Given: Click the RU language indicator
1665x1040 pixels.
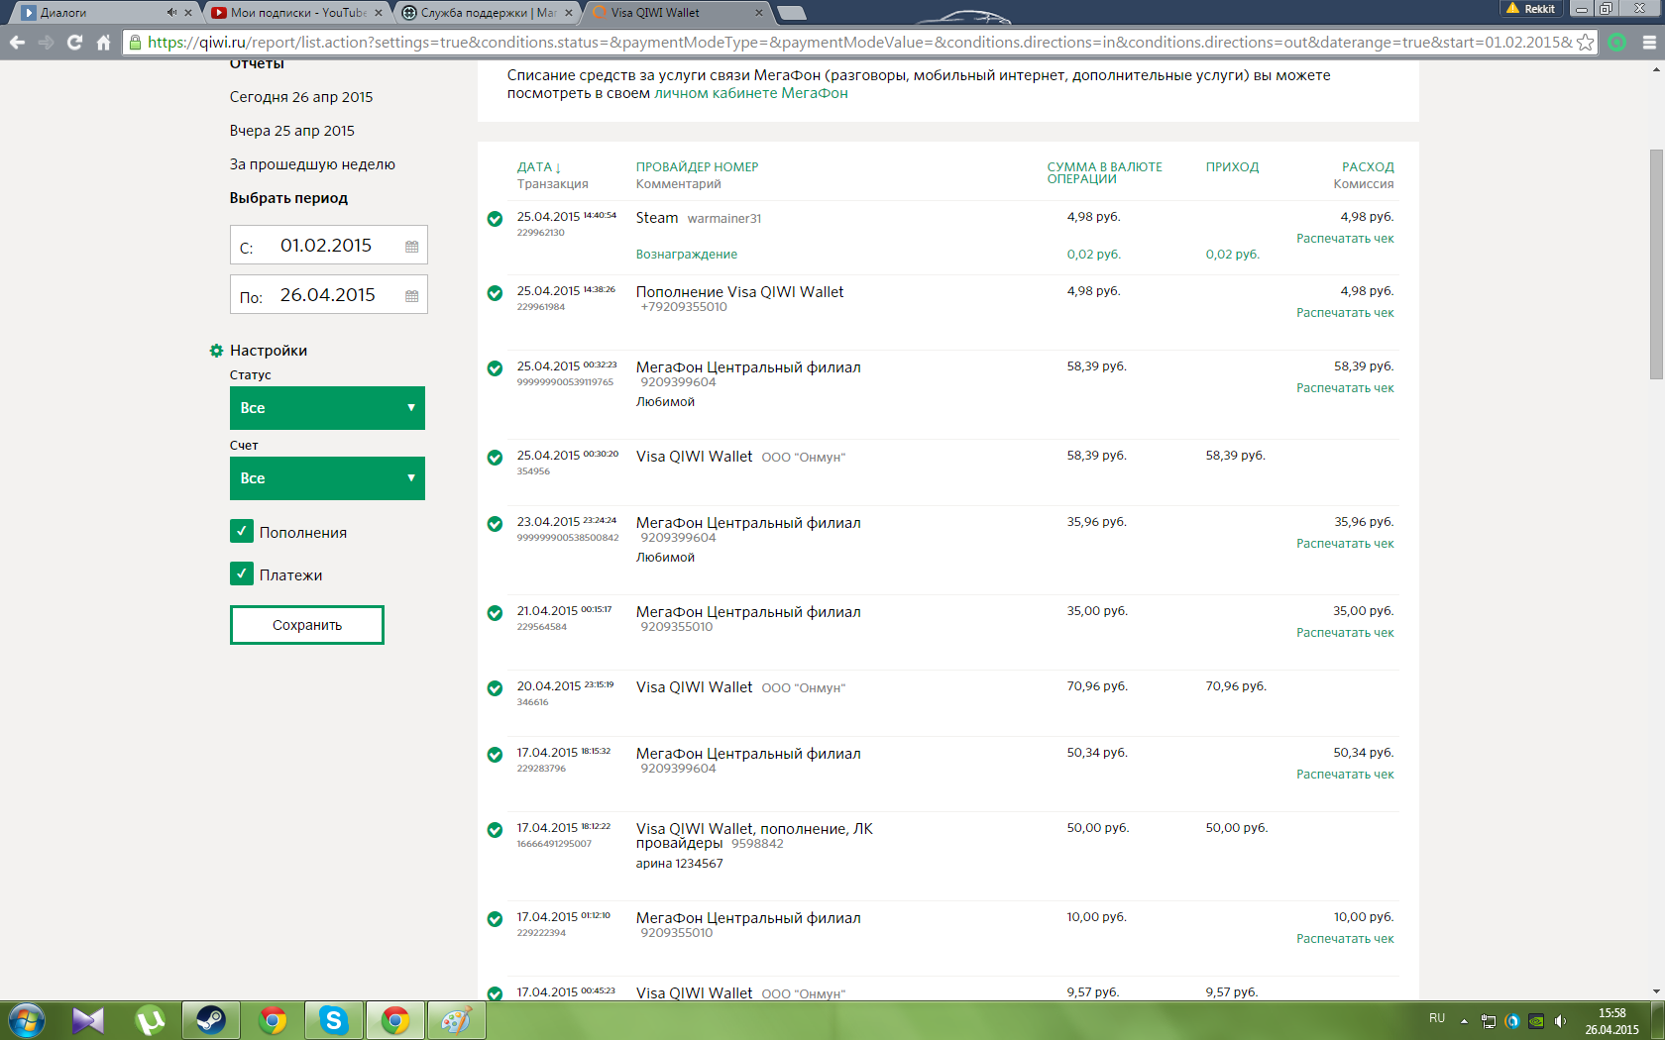Looking at the screenshot, I should [1437, 1018].
